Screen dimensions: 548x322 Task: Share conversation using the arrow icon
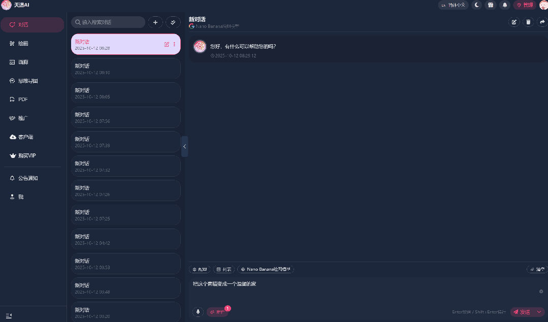(x=542, y=22)
